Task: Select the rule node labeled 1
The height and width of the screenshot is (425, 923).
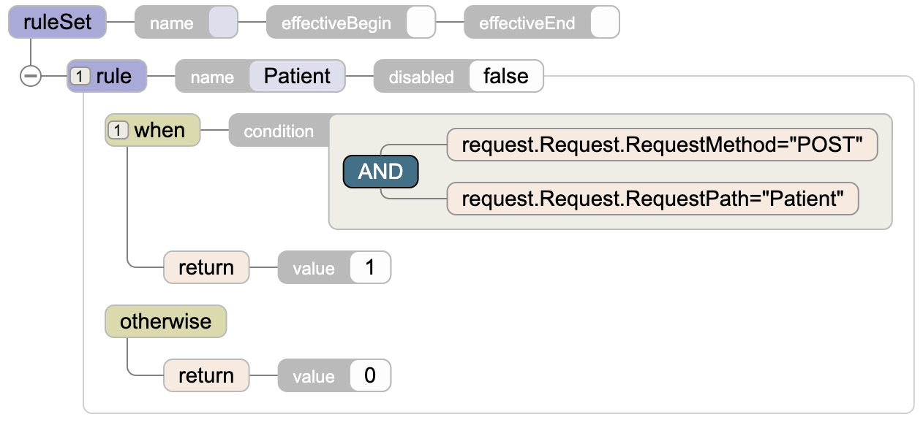Action: click(x=114, y=76)
